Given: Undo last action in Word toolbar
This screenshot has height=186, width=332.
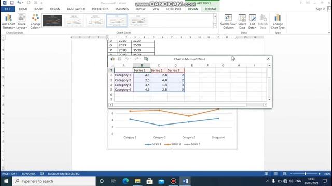Looking at the screenshot, I should pos(19,3).
